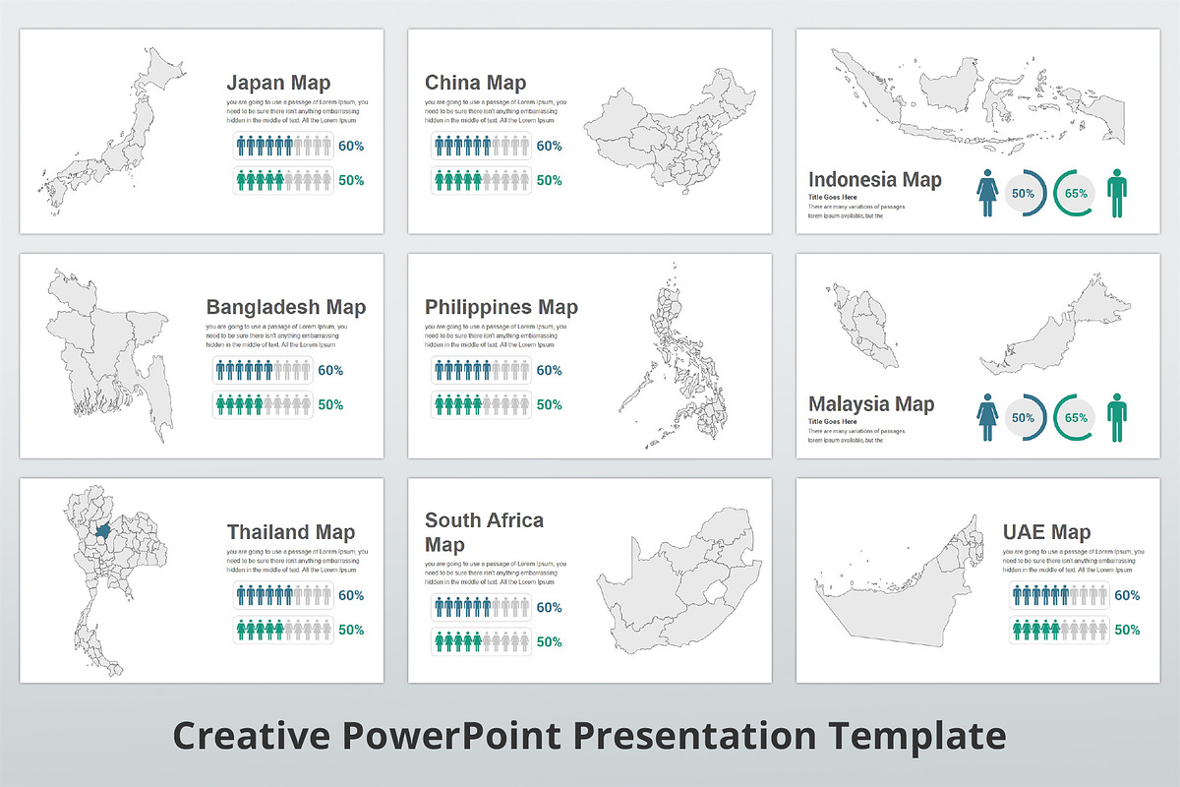Click the male figure icon on Indonesia slide
Screen dimensions: 1180x787
(x=1117, y=194)
